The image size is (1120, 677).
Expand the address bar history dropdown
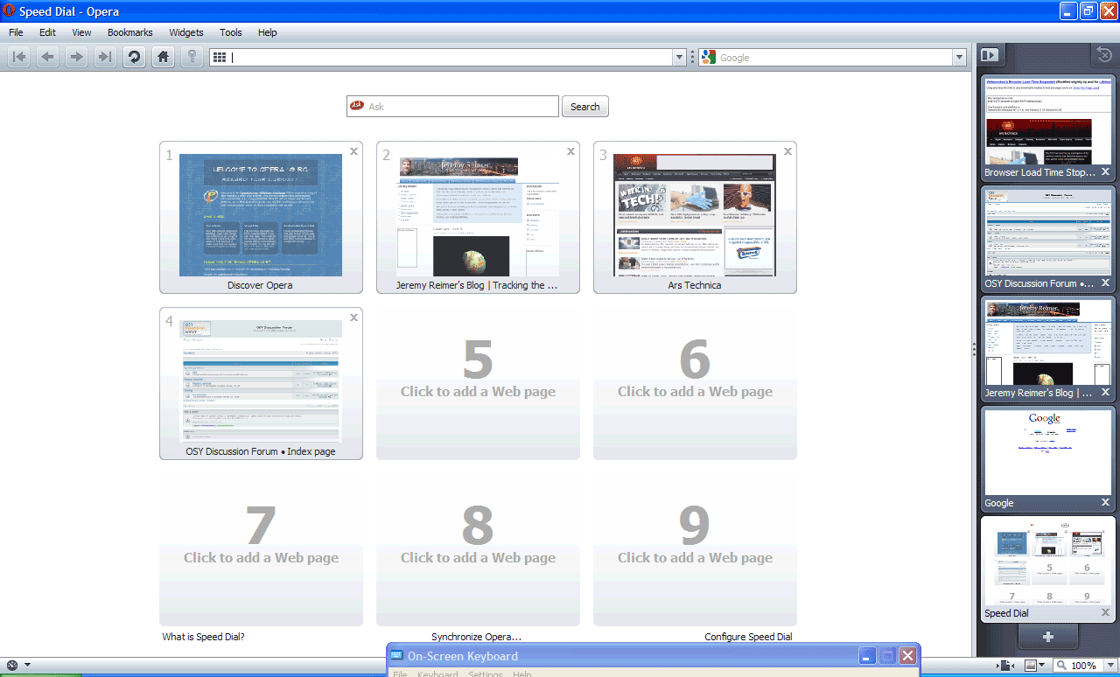tap(679, 58)
